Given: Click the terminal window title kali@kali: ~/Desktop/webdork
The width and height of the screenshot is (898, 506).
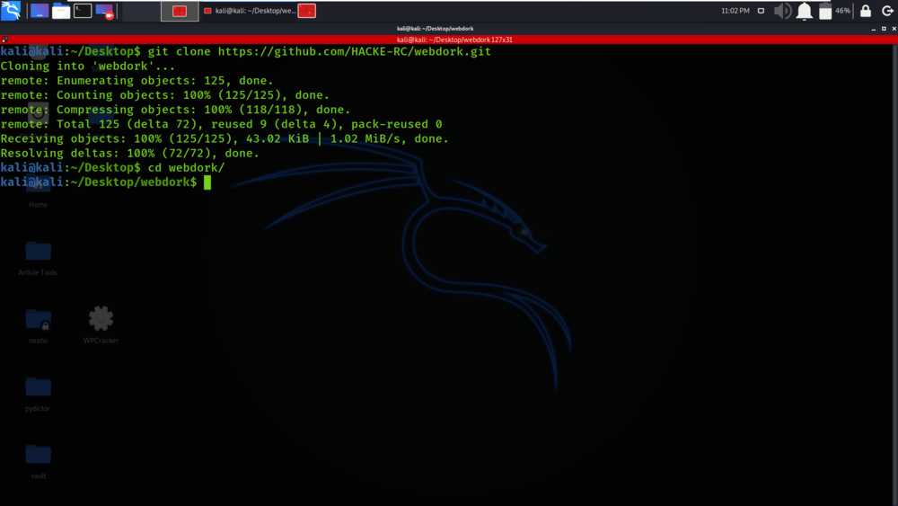Looking at the screenshot, I should pyautogui.click(x=436, y=29).
